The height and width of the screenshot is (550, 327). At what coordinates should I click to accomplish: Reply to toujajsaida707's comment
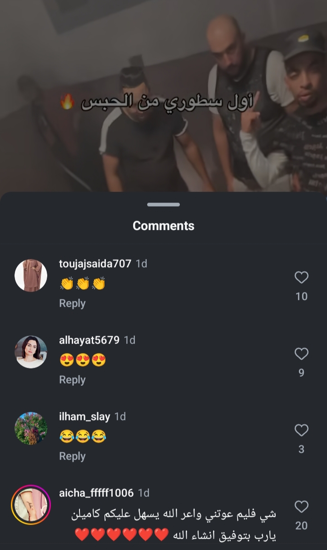72,303
